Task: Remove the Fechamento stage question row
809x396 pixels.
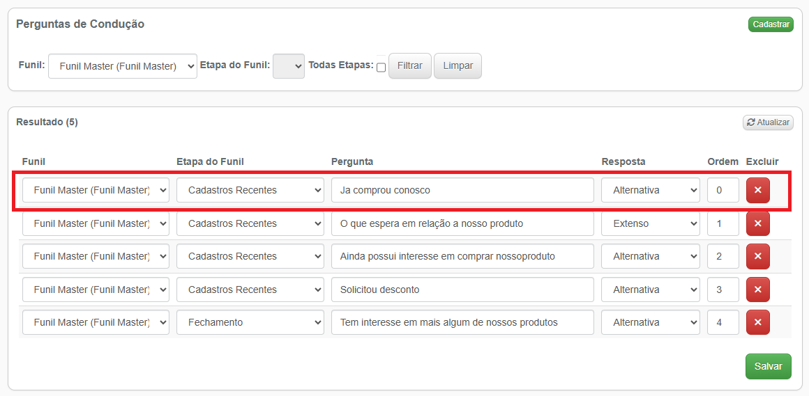Action: (x=757, y=322)
